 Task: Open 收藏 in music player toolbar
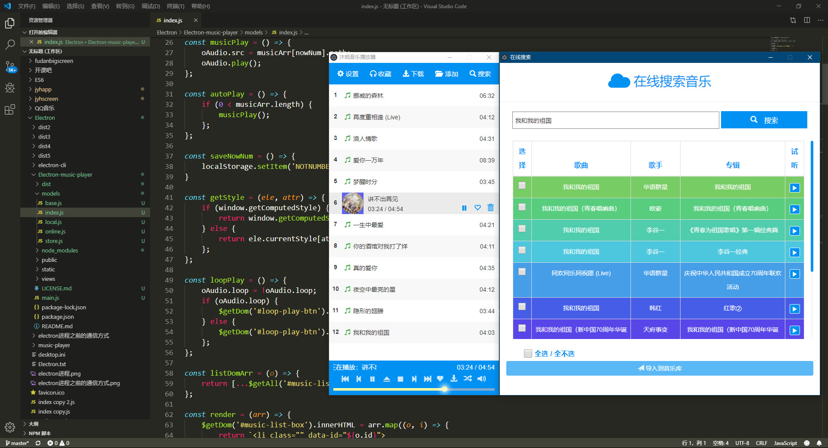380,74
